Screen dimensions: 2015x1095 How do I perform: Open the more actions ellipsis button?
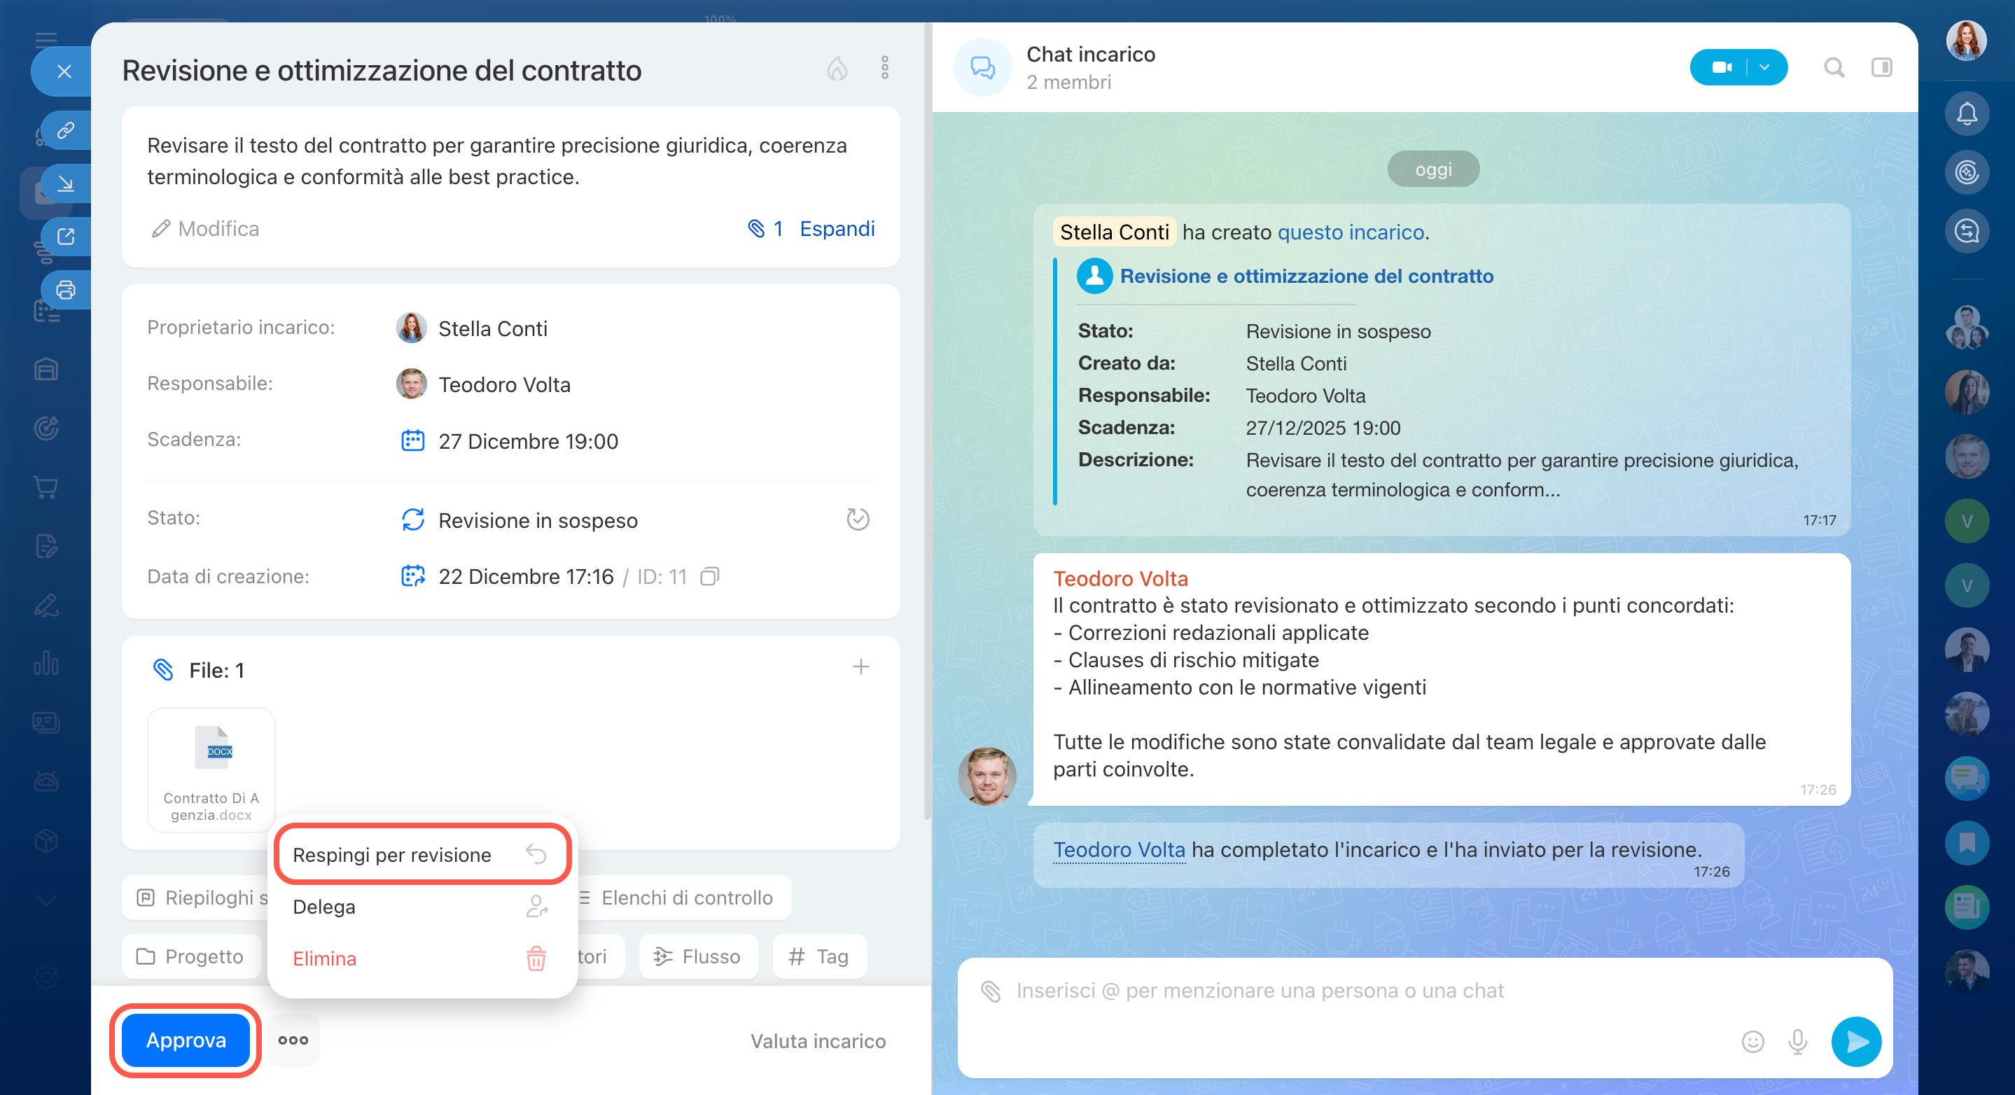[293, 1040]
